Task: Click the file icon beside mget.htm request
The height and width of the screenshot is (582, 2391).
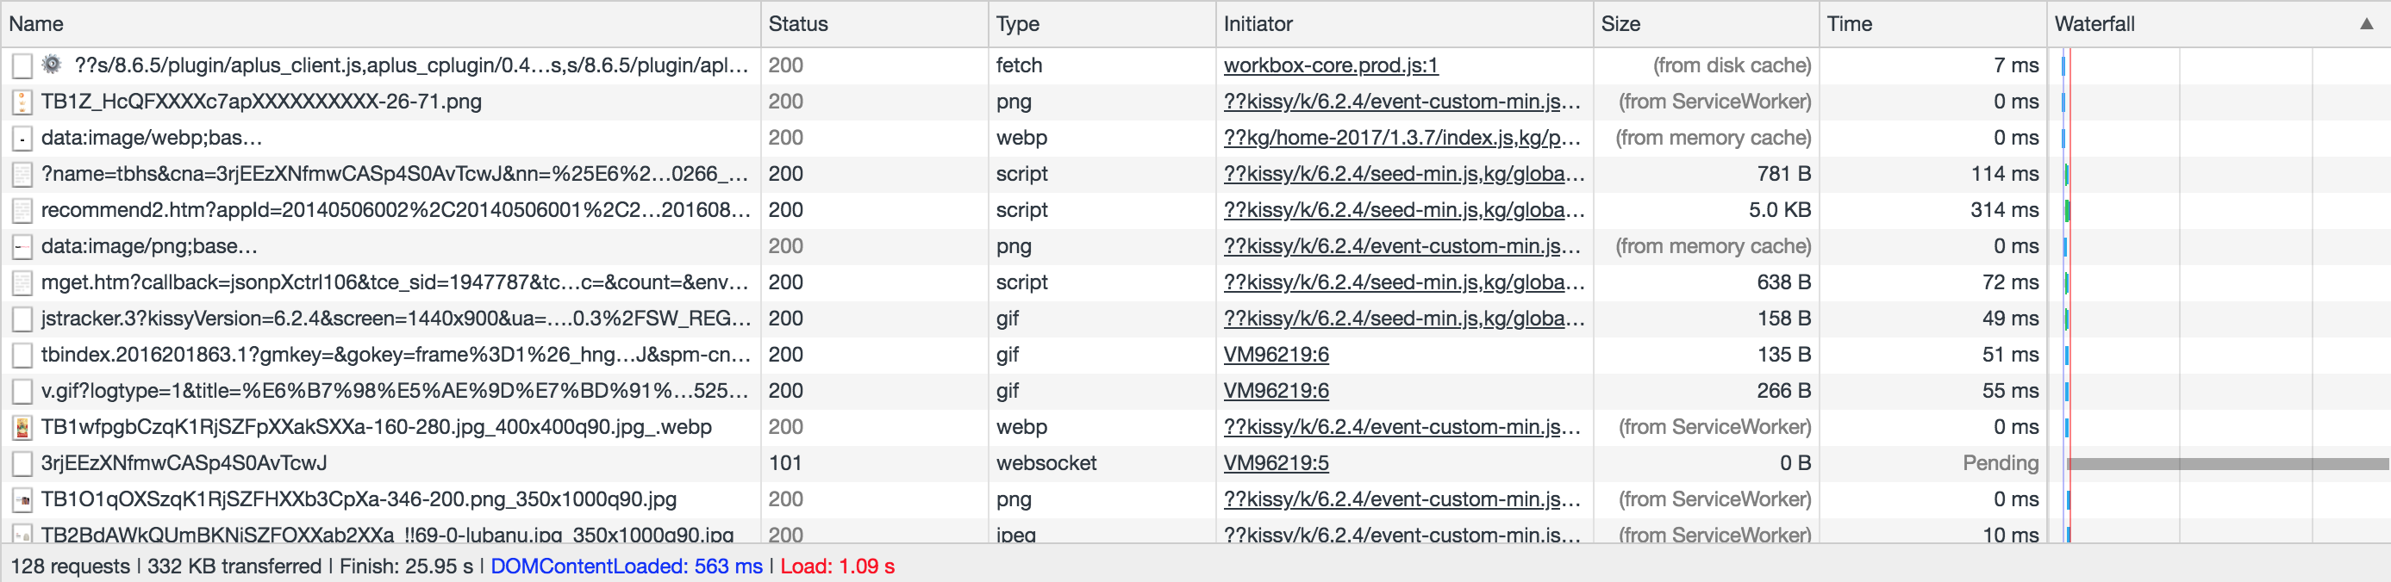Action: point(22,282)
